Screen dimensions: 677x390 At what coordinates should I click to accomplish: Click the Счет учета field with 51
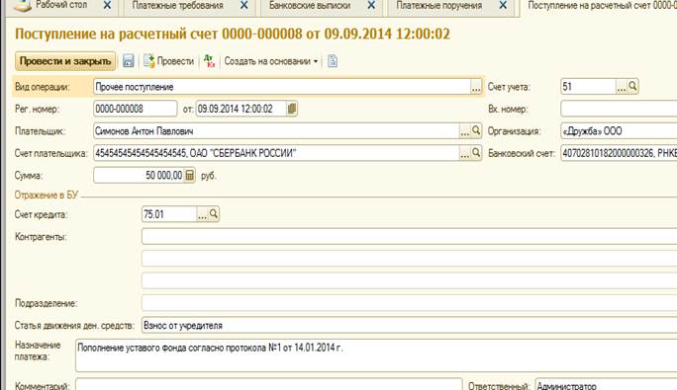coord(588,87)
